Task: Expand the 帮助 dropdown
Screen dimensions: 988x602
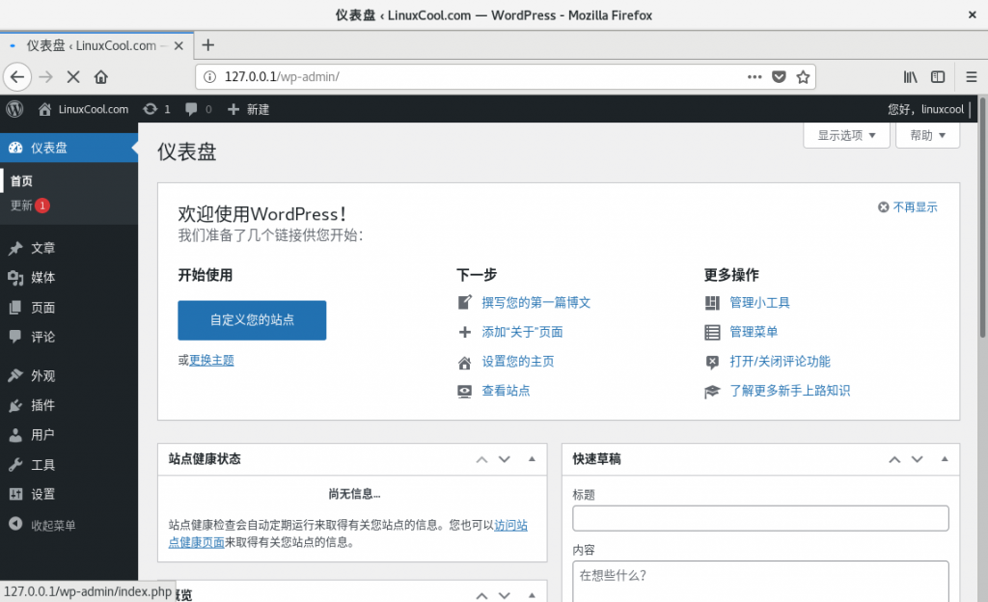Action: coord(926,135)
